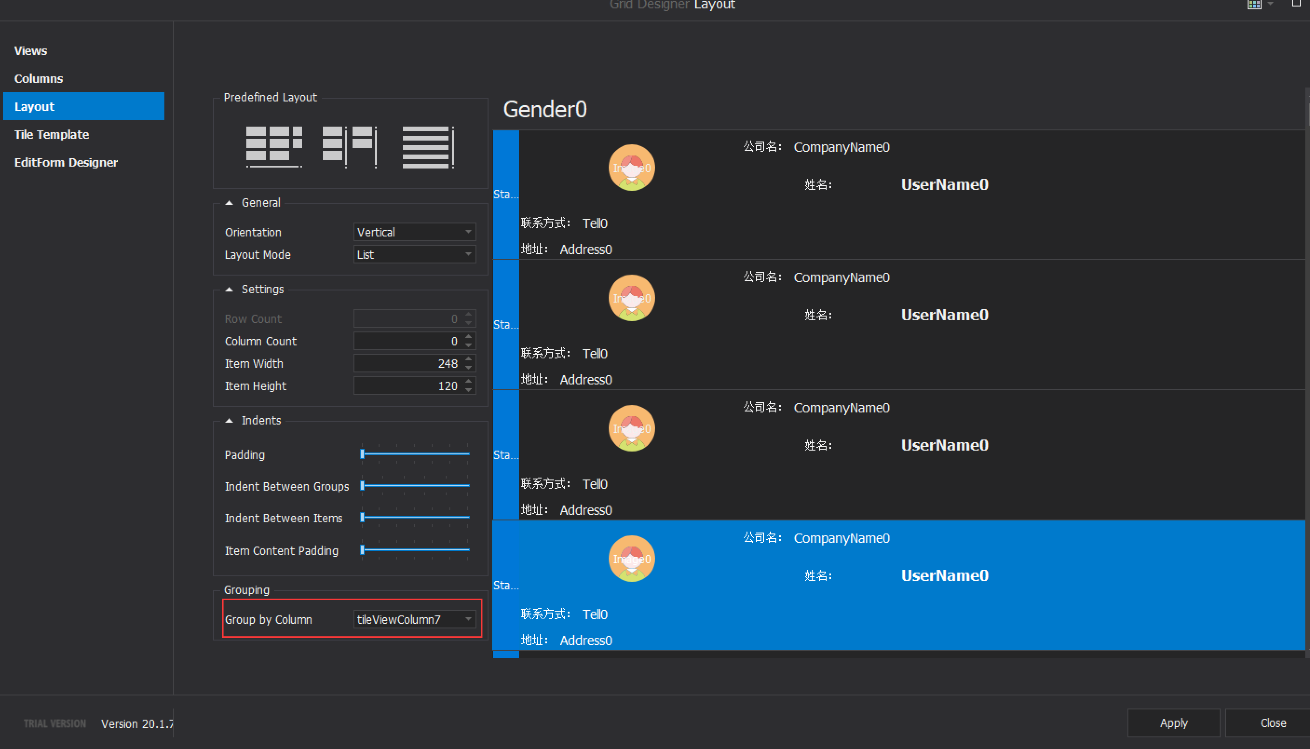
Task: Collapse the General section
Action: coord(230,202)
